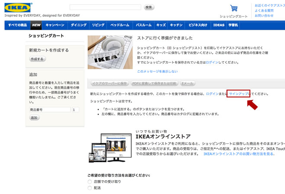Viewport: 285px width, 194px height.
Task: Click the イケアのサーバーに保存 button
Action: [110, 84]
